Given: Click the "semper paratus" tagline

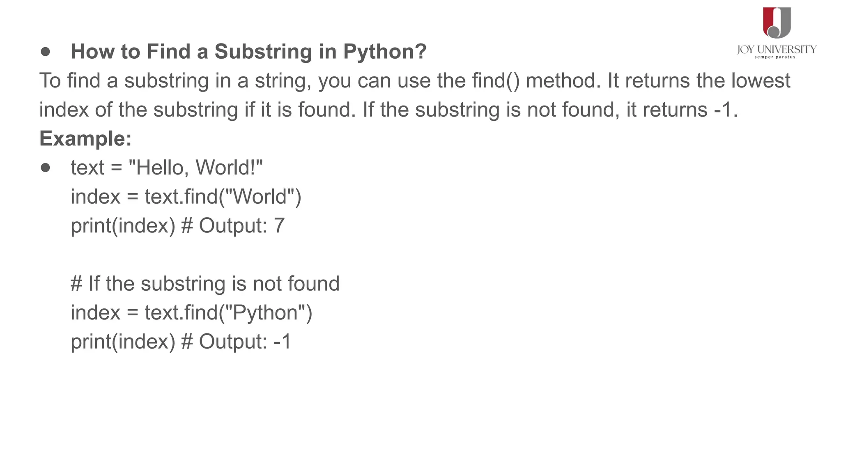Looking at the screenshot, I should (775, 57).
